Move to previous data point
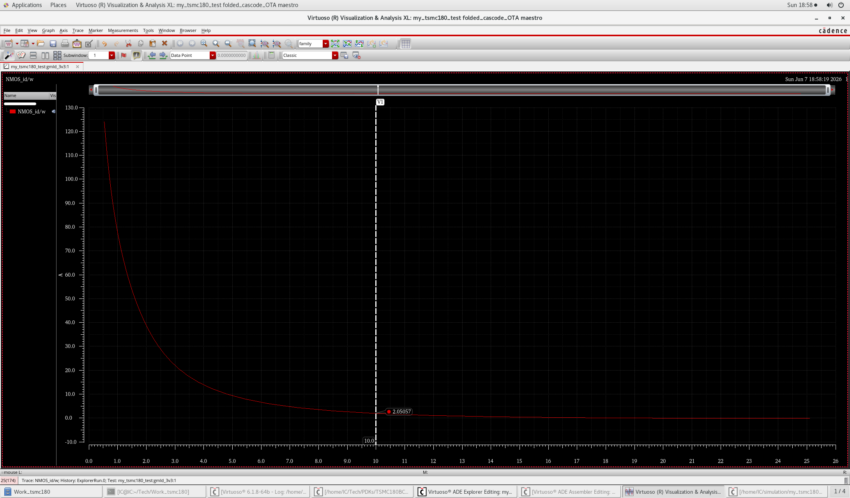 click(152, 55)
